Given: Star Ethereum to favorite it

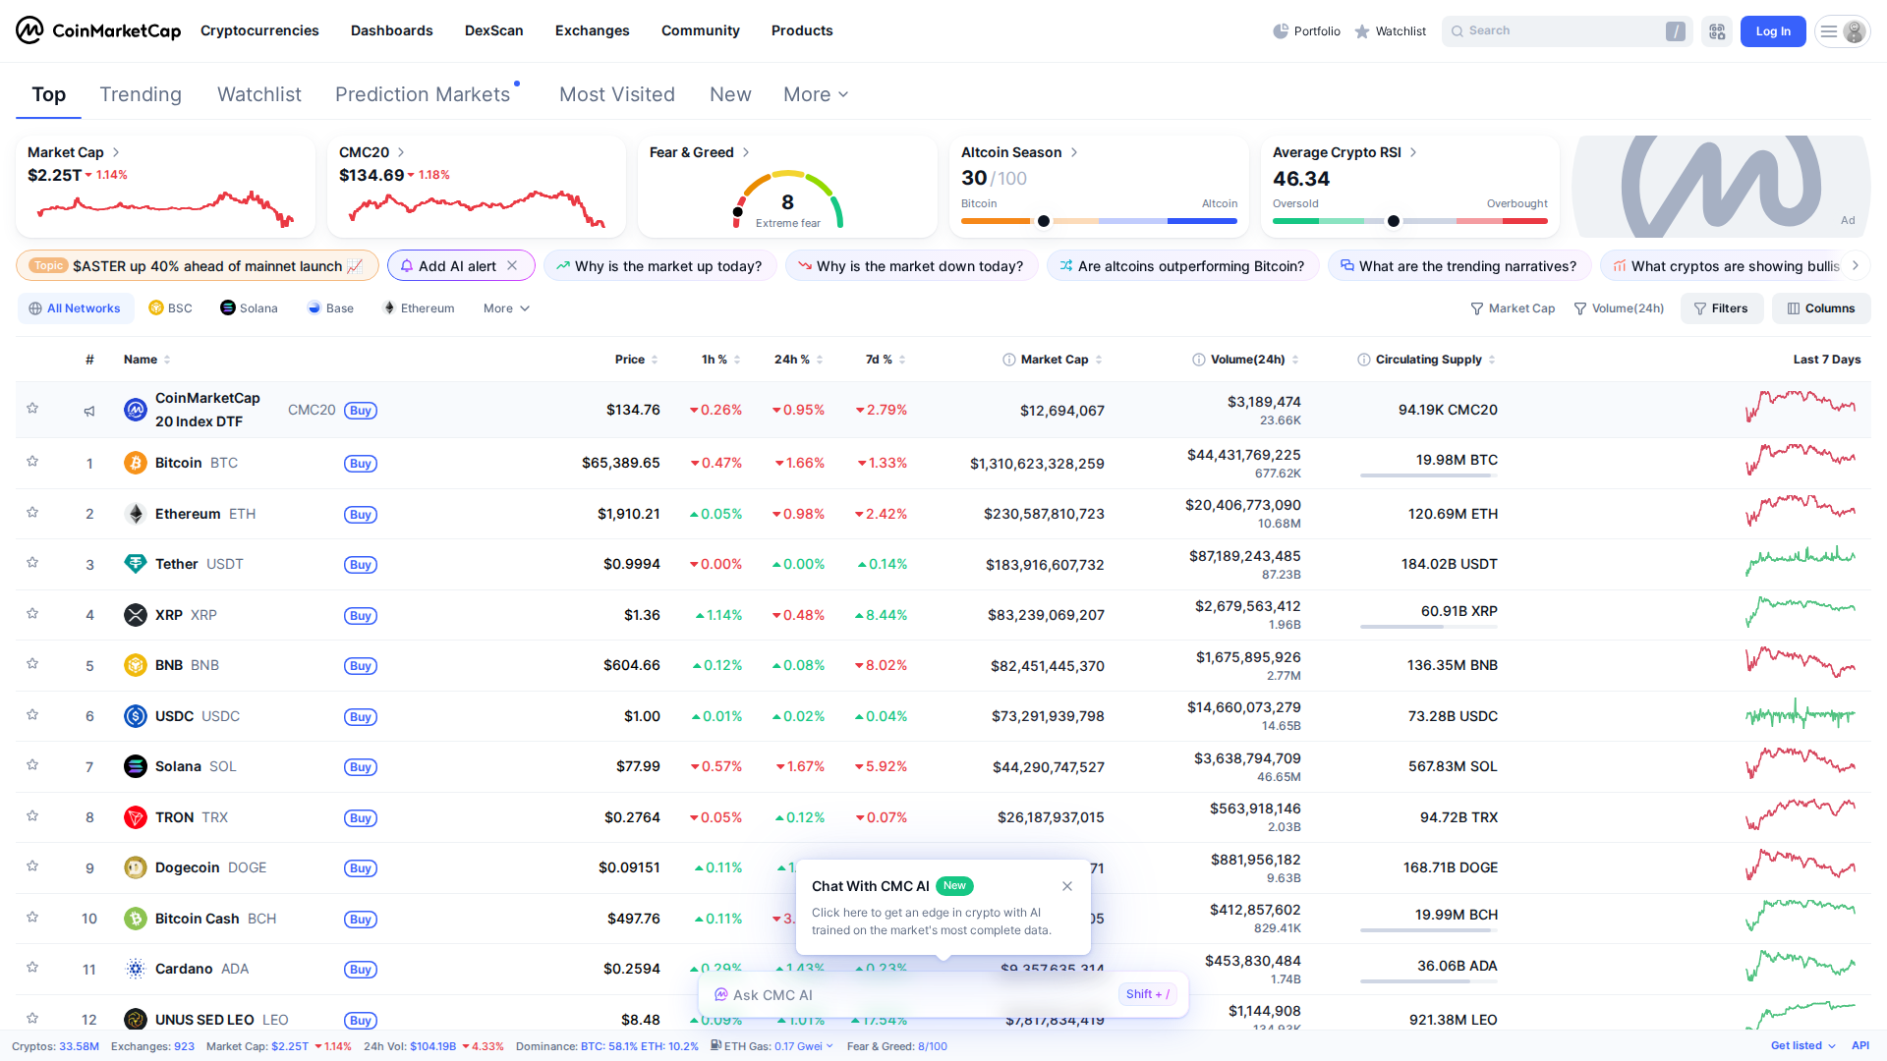Looking at the screenshot, I should (x=32, y=513).
